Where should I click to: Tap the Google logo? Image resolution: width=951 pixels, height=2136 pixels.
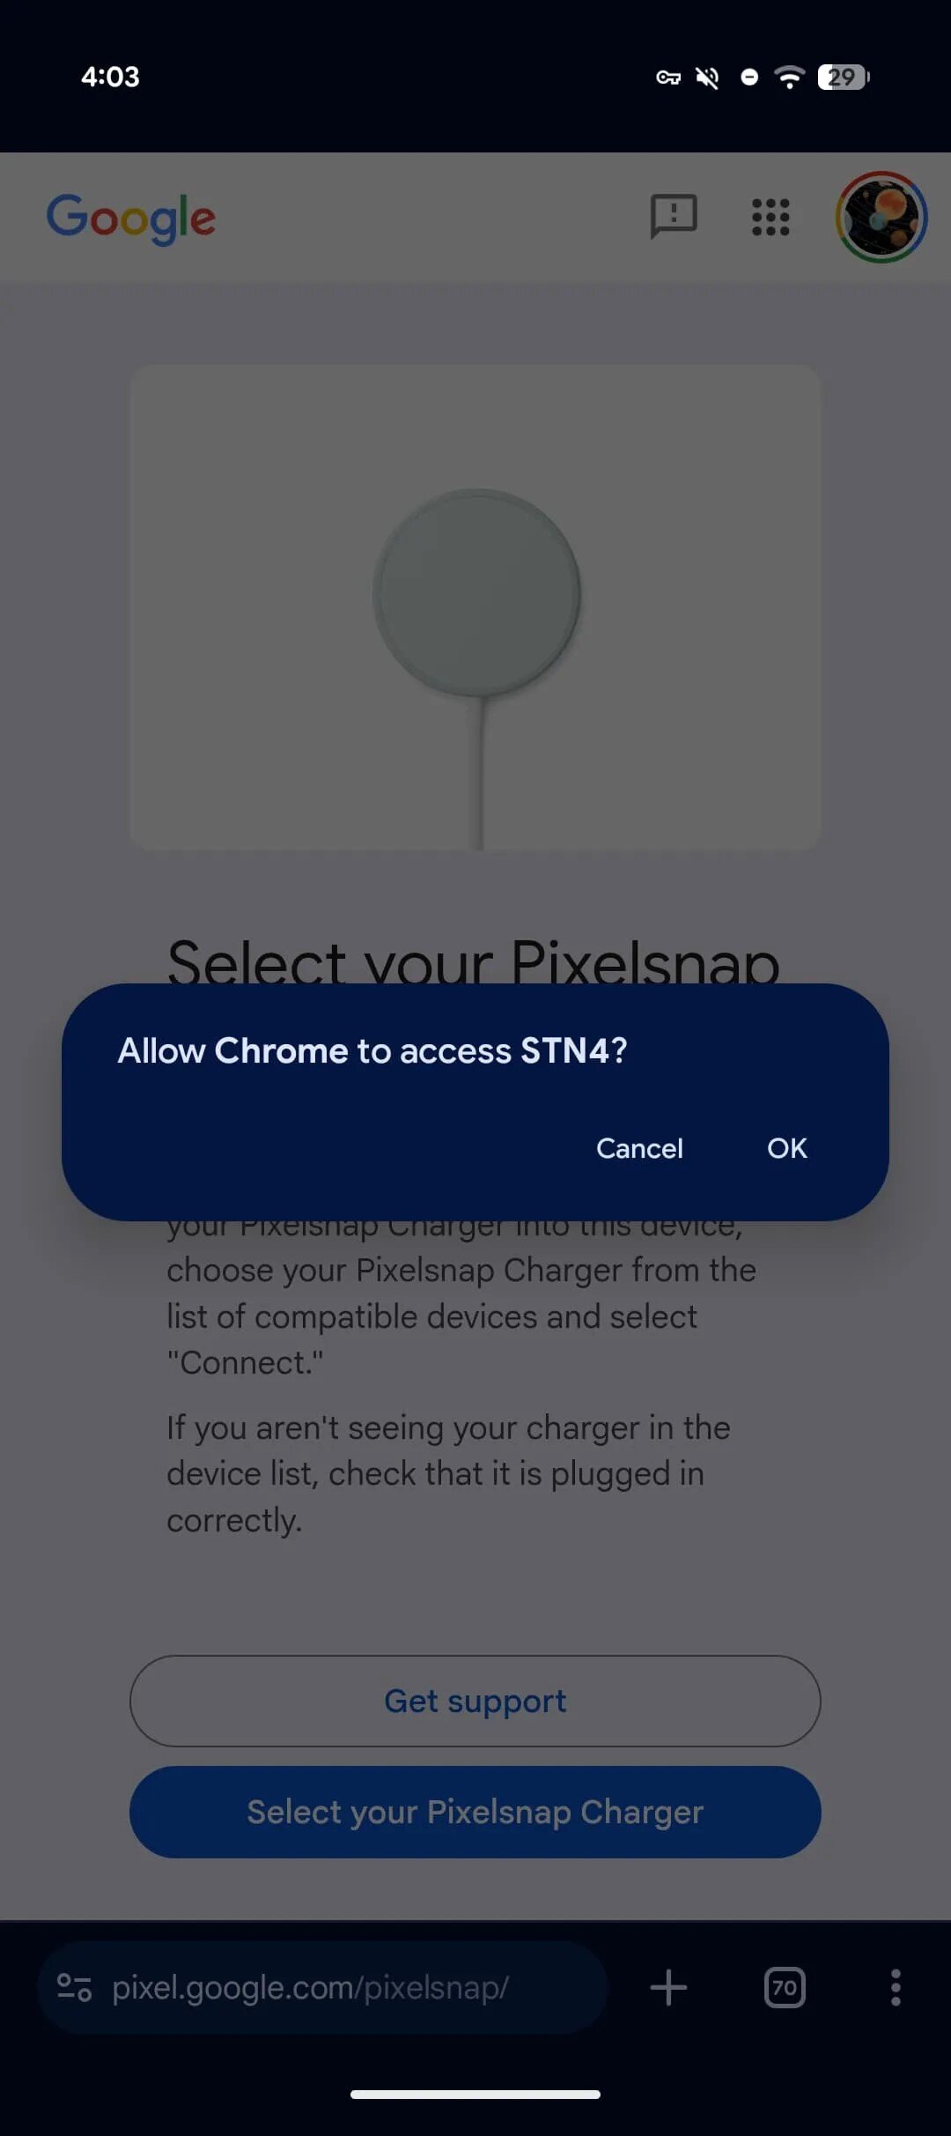(x=131, y=218)
